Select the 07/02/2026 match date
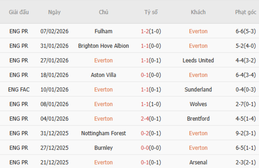 tap(55, 31)
